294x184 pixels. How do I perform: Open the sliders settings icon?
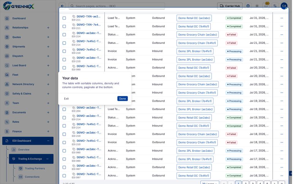coord(275,6)
